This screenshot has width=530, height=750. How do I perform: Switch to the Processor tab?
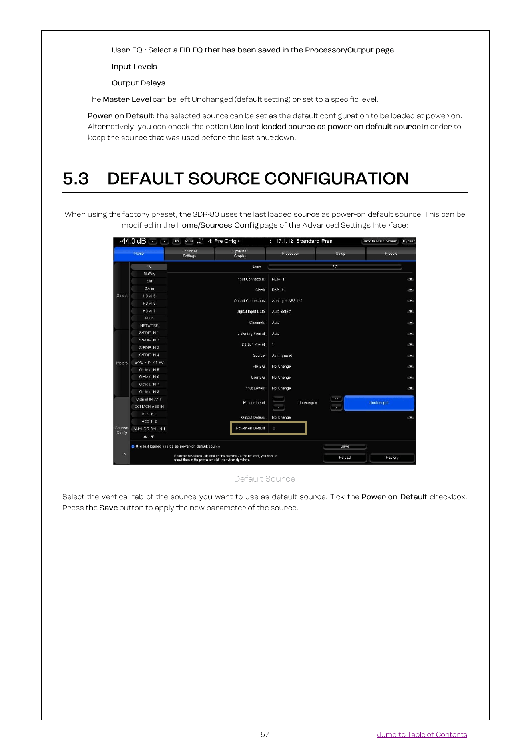pos(290,254)
